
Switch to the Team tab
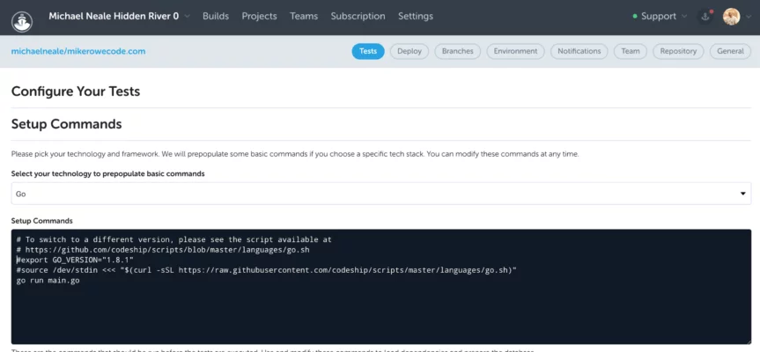(x=630, y=51)
